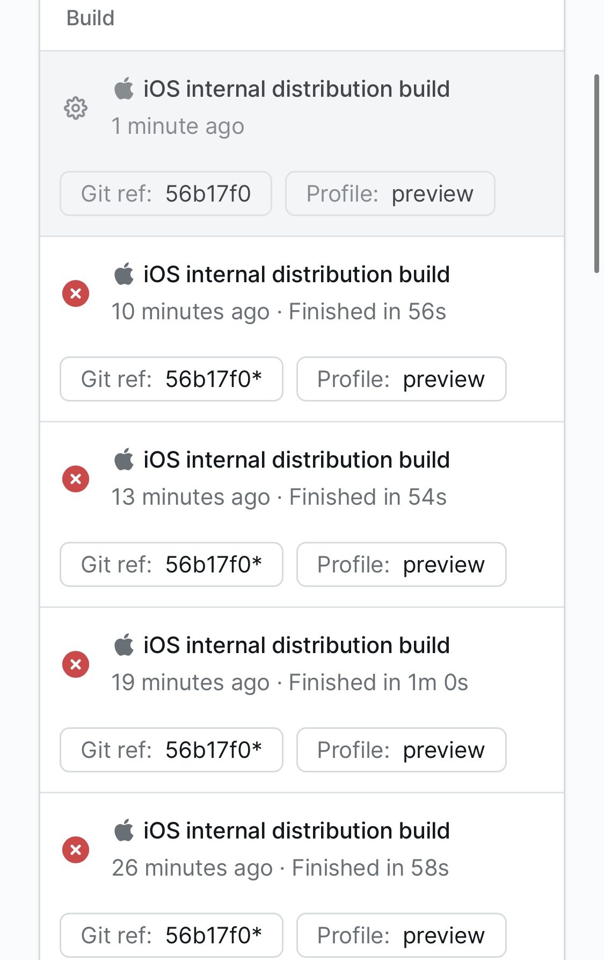Open the build title from 13 minutes ago
The image size is (604, 960).
(x=296, y=460)
